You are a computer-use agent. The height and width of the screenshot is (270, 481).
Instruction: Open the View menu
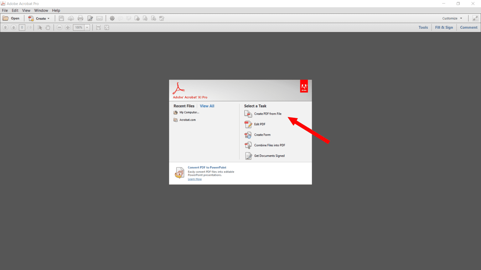click(x=26, y=10)
